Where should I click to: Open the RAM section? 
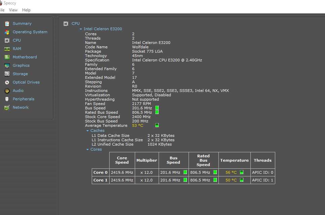coord(17,49)
